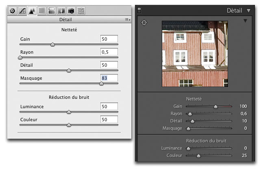
Task: Click the Masquage slider handle in Camera Raw
Action: click(101, 83)
